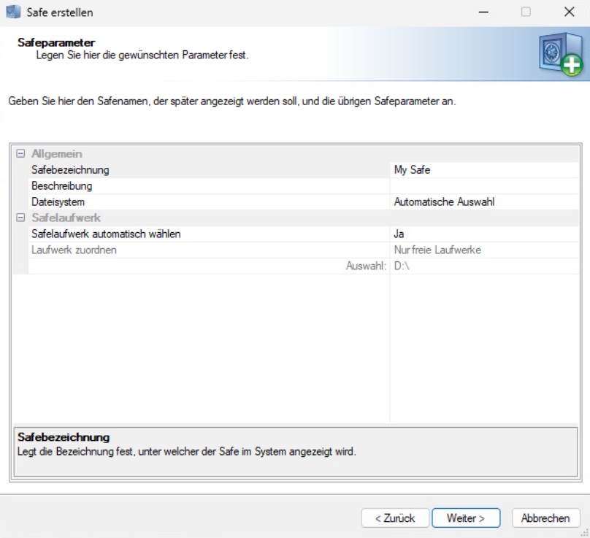590x538 pixels.
Task: Collapse the Safelaufwerk section
Action: pyautogui.click(x=20, y=218)
